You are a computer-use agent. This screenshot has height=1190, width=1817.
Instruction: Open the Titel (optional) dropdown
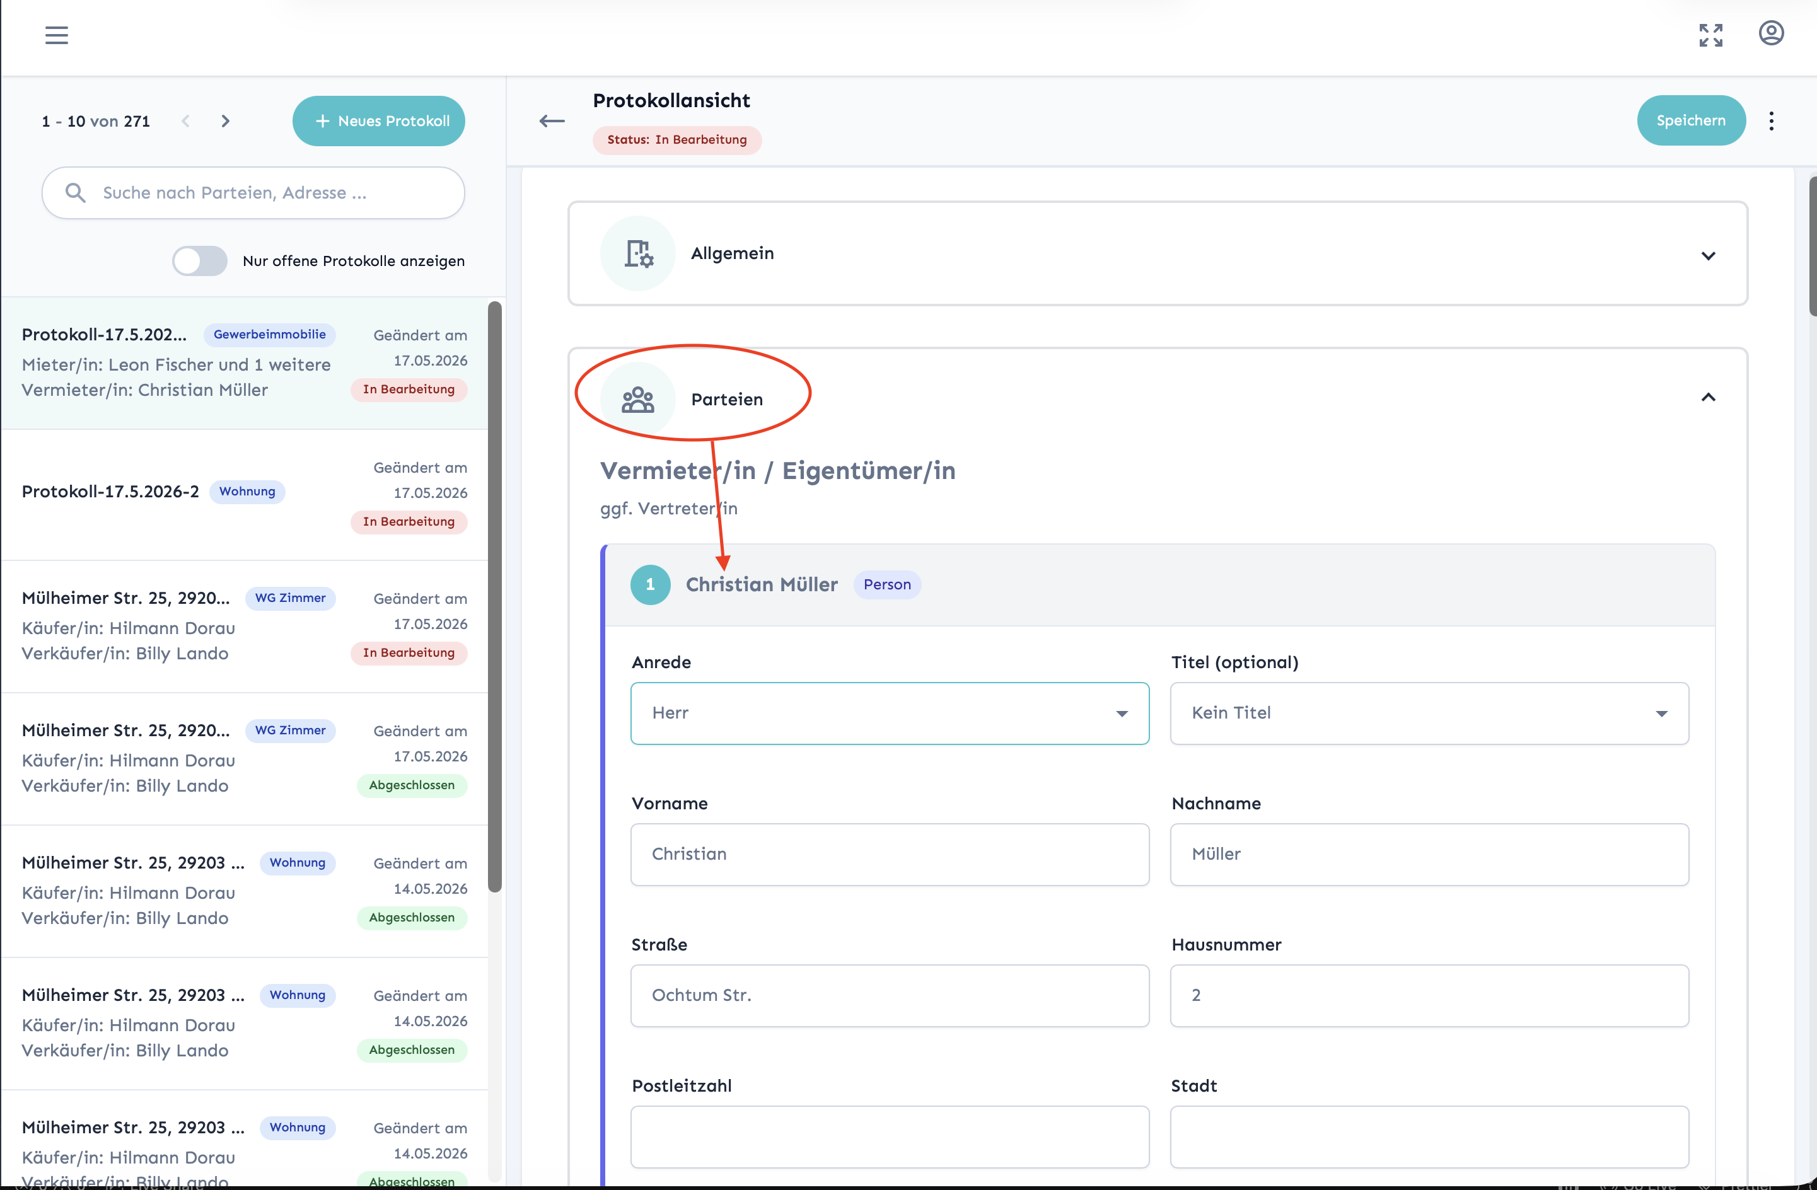coord(1429,713)
